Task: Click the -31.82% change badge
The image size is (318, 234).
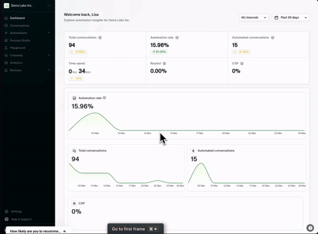Action: pos(241,52)
